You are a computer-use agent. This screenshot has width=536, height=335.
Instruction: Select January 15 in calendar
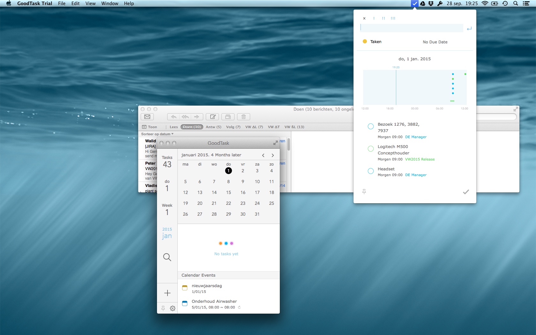pos(228,192)
